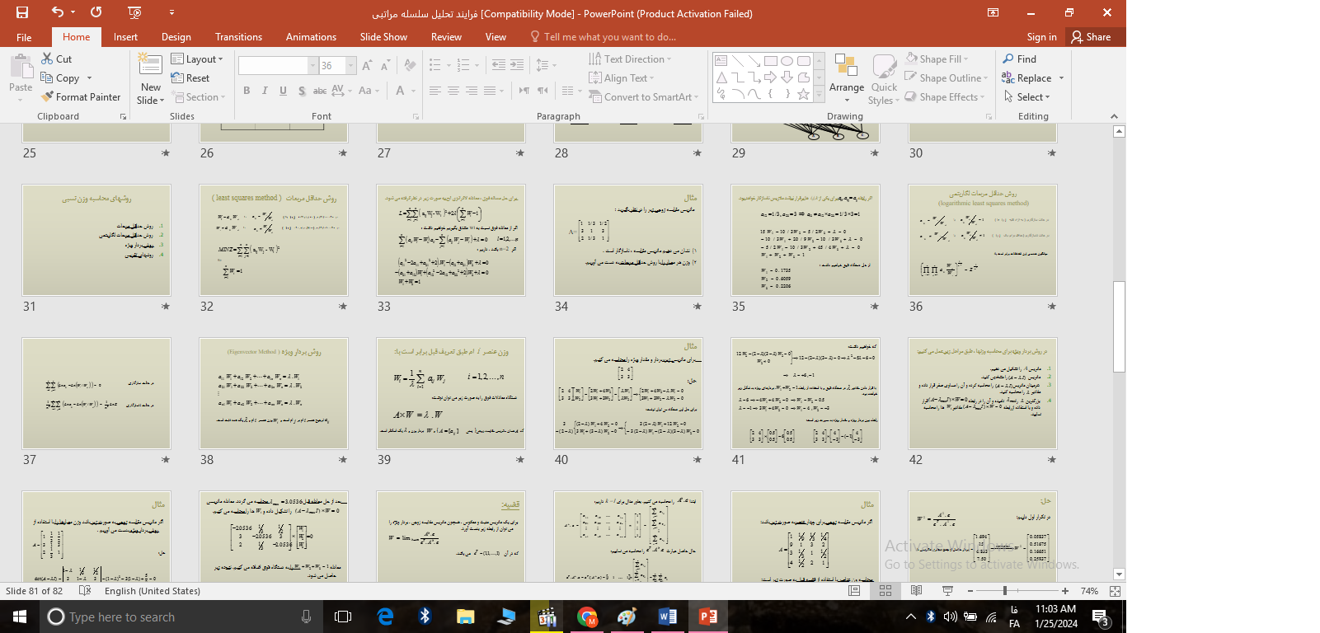The image size is (1320, 633).
Task: Toggle Slide Sorter view button
Action: (885, 591)
